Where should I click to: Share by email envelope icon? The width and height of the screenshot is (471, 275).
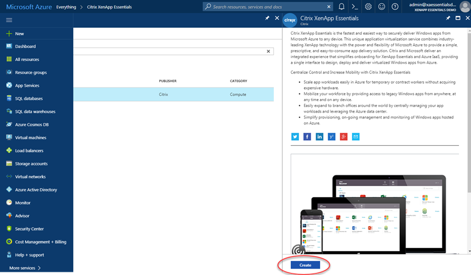click(x=356, y=136)
